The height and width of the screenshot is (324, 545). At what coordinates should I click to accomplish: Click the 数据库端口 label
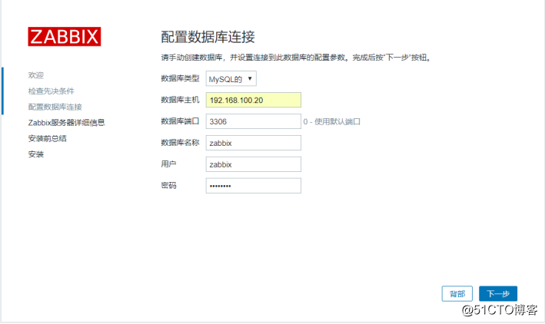point(180,121)
